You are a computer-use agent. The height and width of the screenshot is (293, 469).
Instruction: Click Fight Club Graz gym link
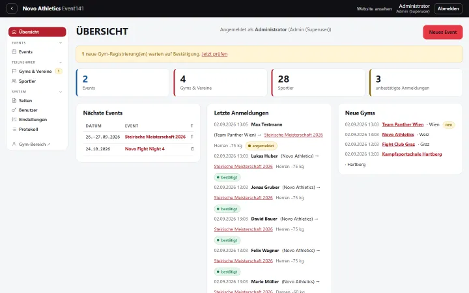(x=399, y=144)
